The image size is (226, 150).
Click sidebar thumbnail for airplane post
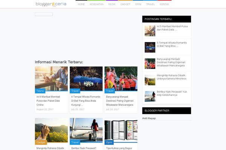(150, 96)
